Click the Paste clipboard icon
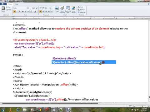The height and width of the screenshot is (112, 150). [x=3, y=8]
